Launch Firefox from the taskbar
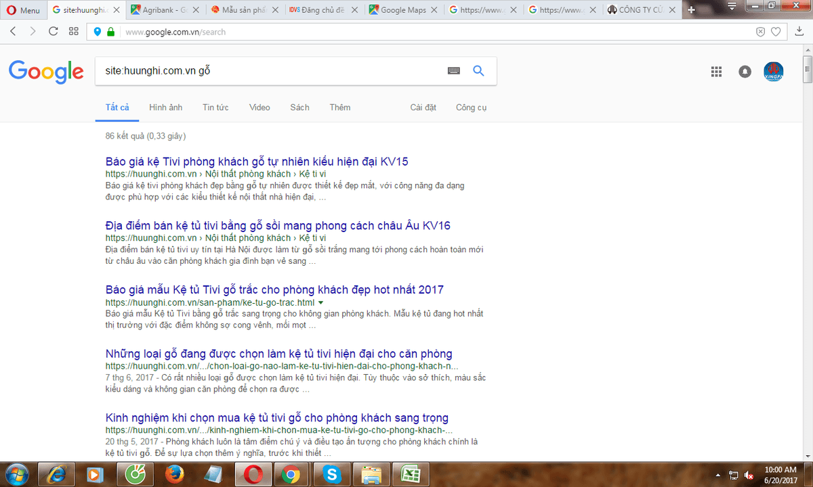 [173, 474]
